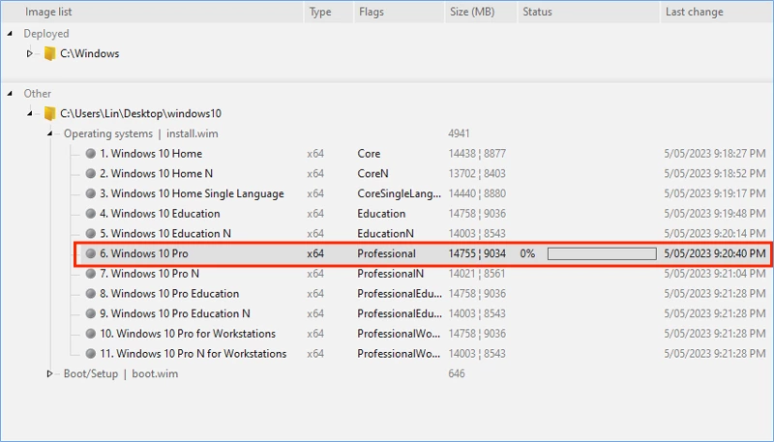Expand the C:\Windows deployed image
The image size is (774, 442).
[x=30, y=53]
